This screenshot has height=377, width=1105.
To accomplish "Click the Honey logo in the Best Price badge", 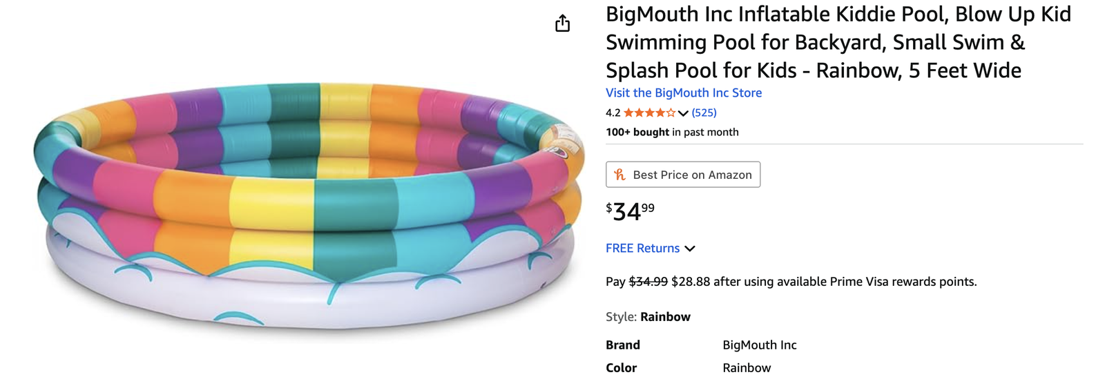I will coord(619,175).
